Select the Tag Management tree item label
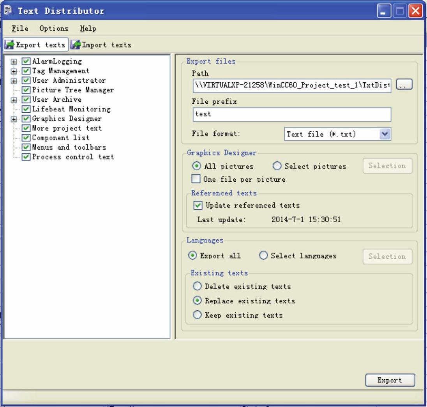 click(x=61, y=71)
